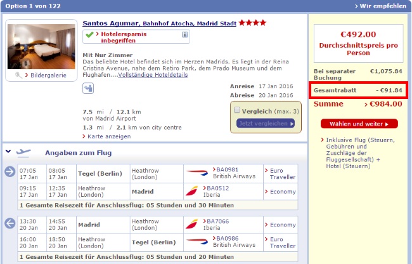Click the 05 Stunden und 20 Minuten row
412x264 pixels.
pyautogui.click(x=158, y=256)
